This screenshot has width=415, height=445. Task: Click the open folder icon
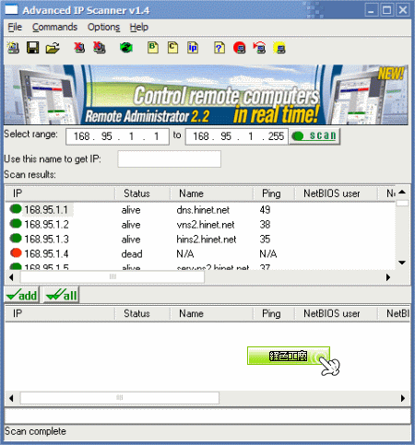click(53, 48)
